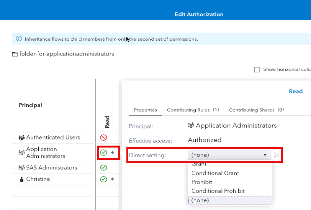Click the diamond direct-setting marker in Christine's row
Viewport: 311px width, 210px height.
pos(113,179)
